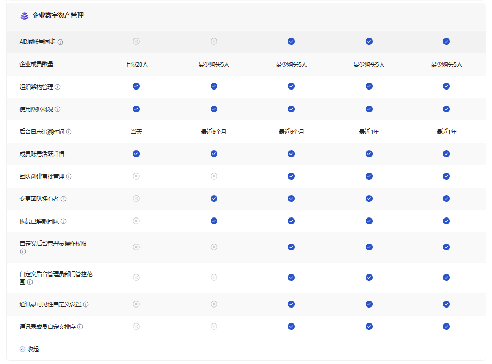The width and height of the screenshot is (492, 364).
Task: Click the 上限20人 member limit cell
Action: pos(136,64)
